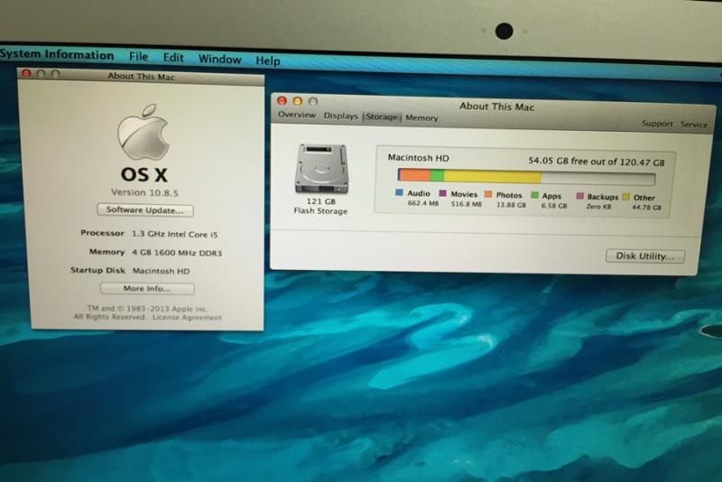The width and height of the screenshot is (722, 482).
Task: Launch Disk Utility from storage window
Action: [645, 256]
